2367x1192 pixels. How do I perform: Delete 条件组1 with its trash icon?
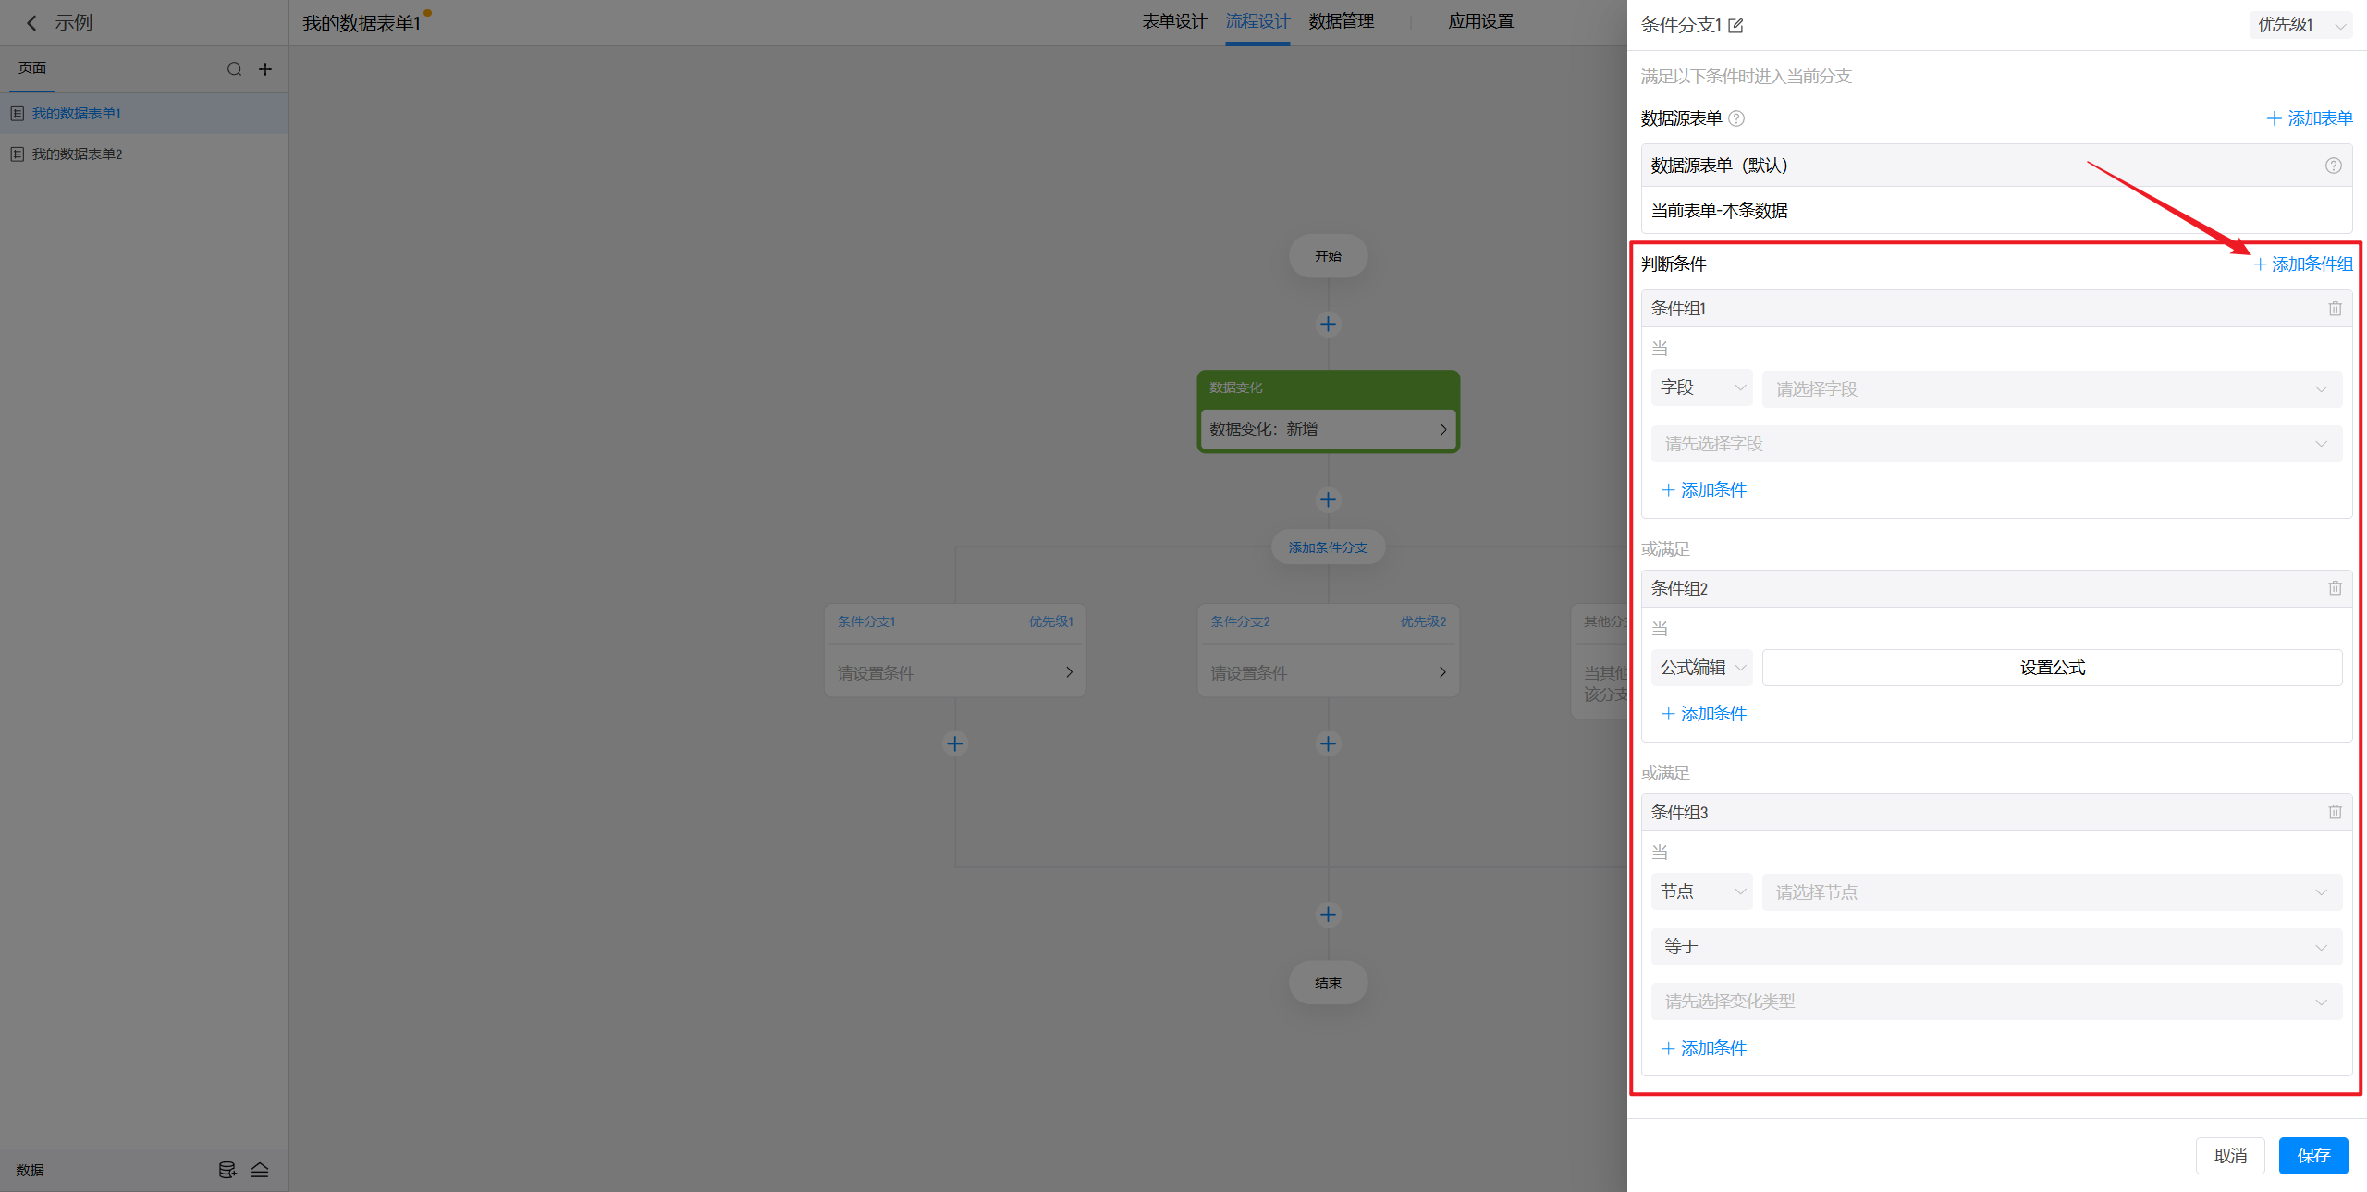pyautogui.click(x=2335, y=309)
